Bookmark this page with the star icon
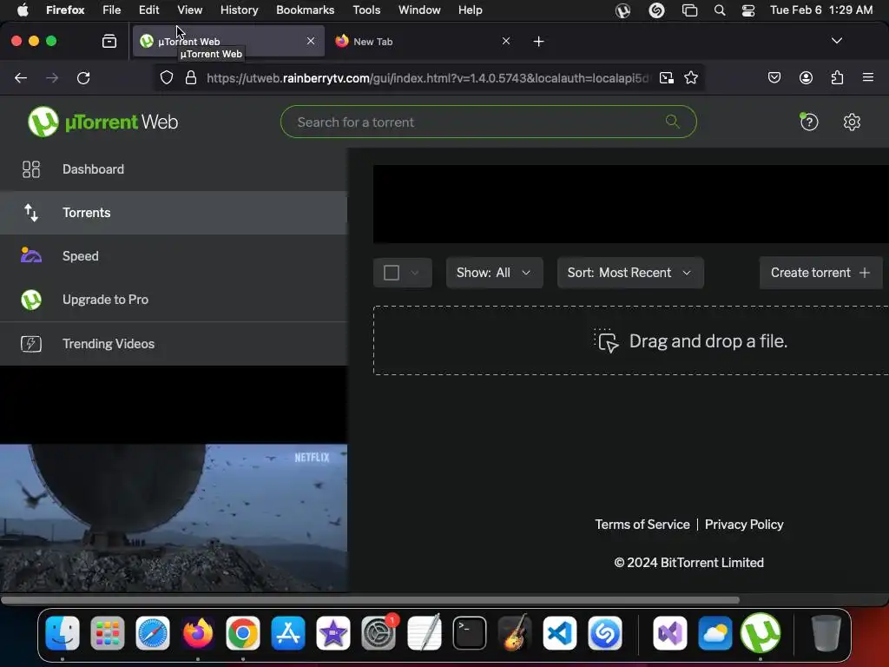The image size is (889, 667). point(690,77)
